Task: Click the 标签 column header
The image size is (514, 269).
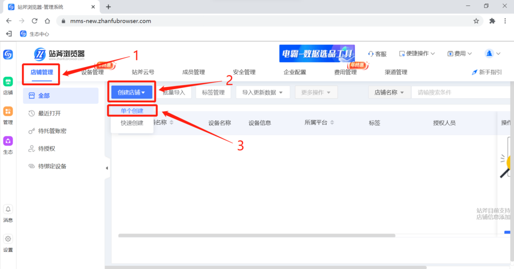Action: pos(374,123)
